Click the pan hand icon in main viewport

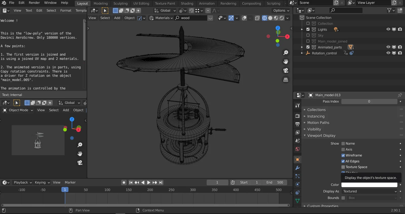[x=286, y=61]
